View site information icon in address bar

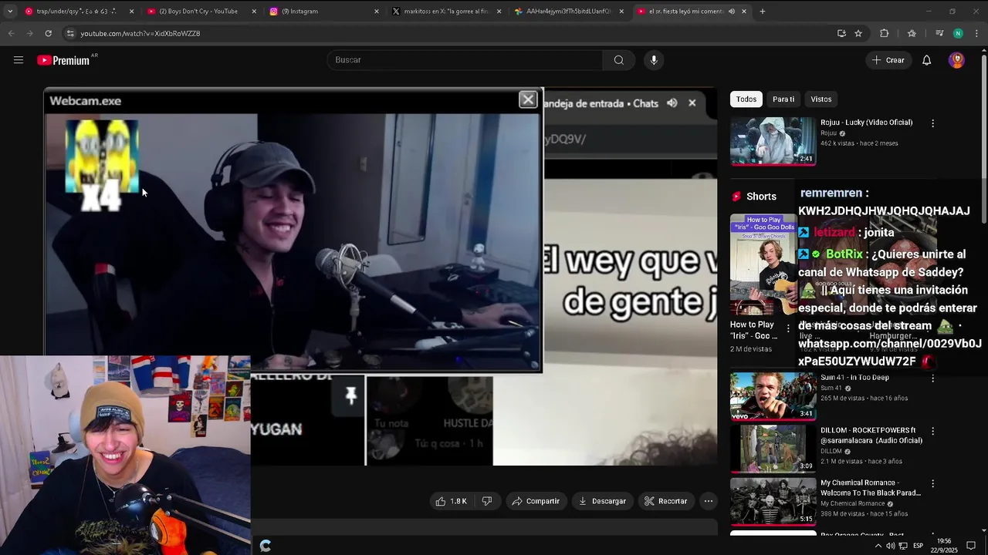[x=70, y=33]
